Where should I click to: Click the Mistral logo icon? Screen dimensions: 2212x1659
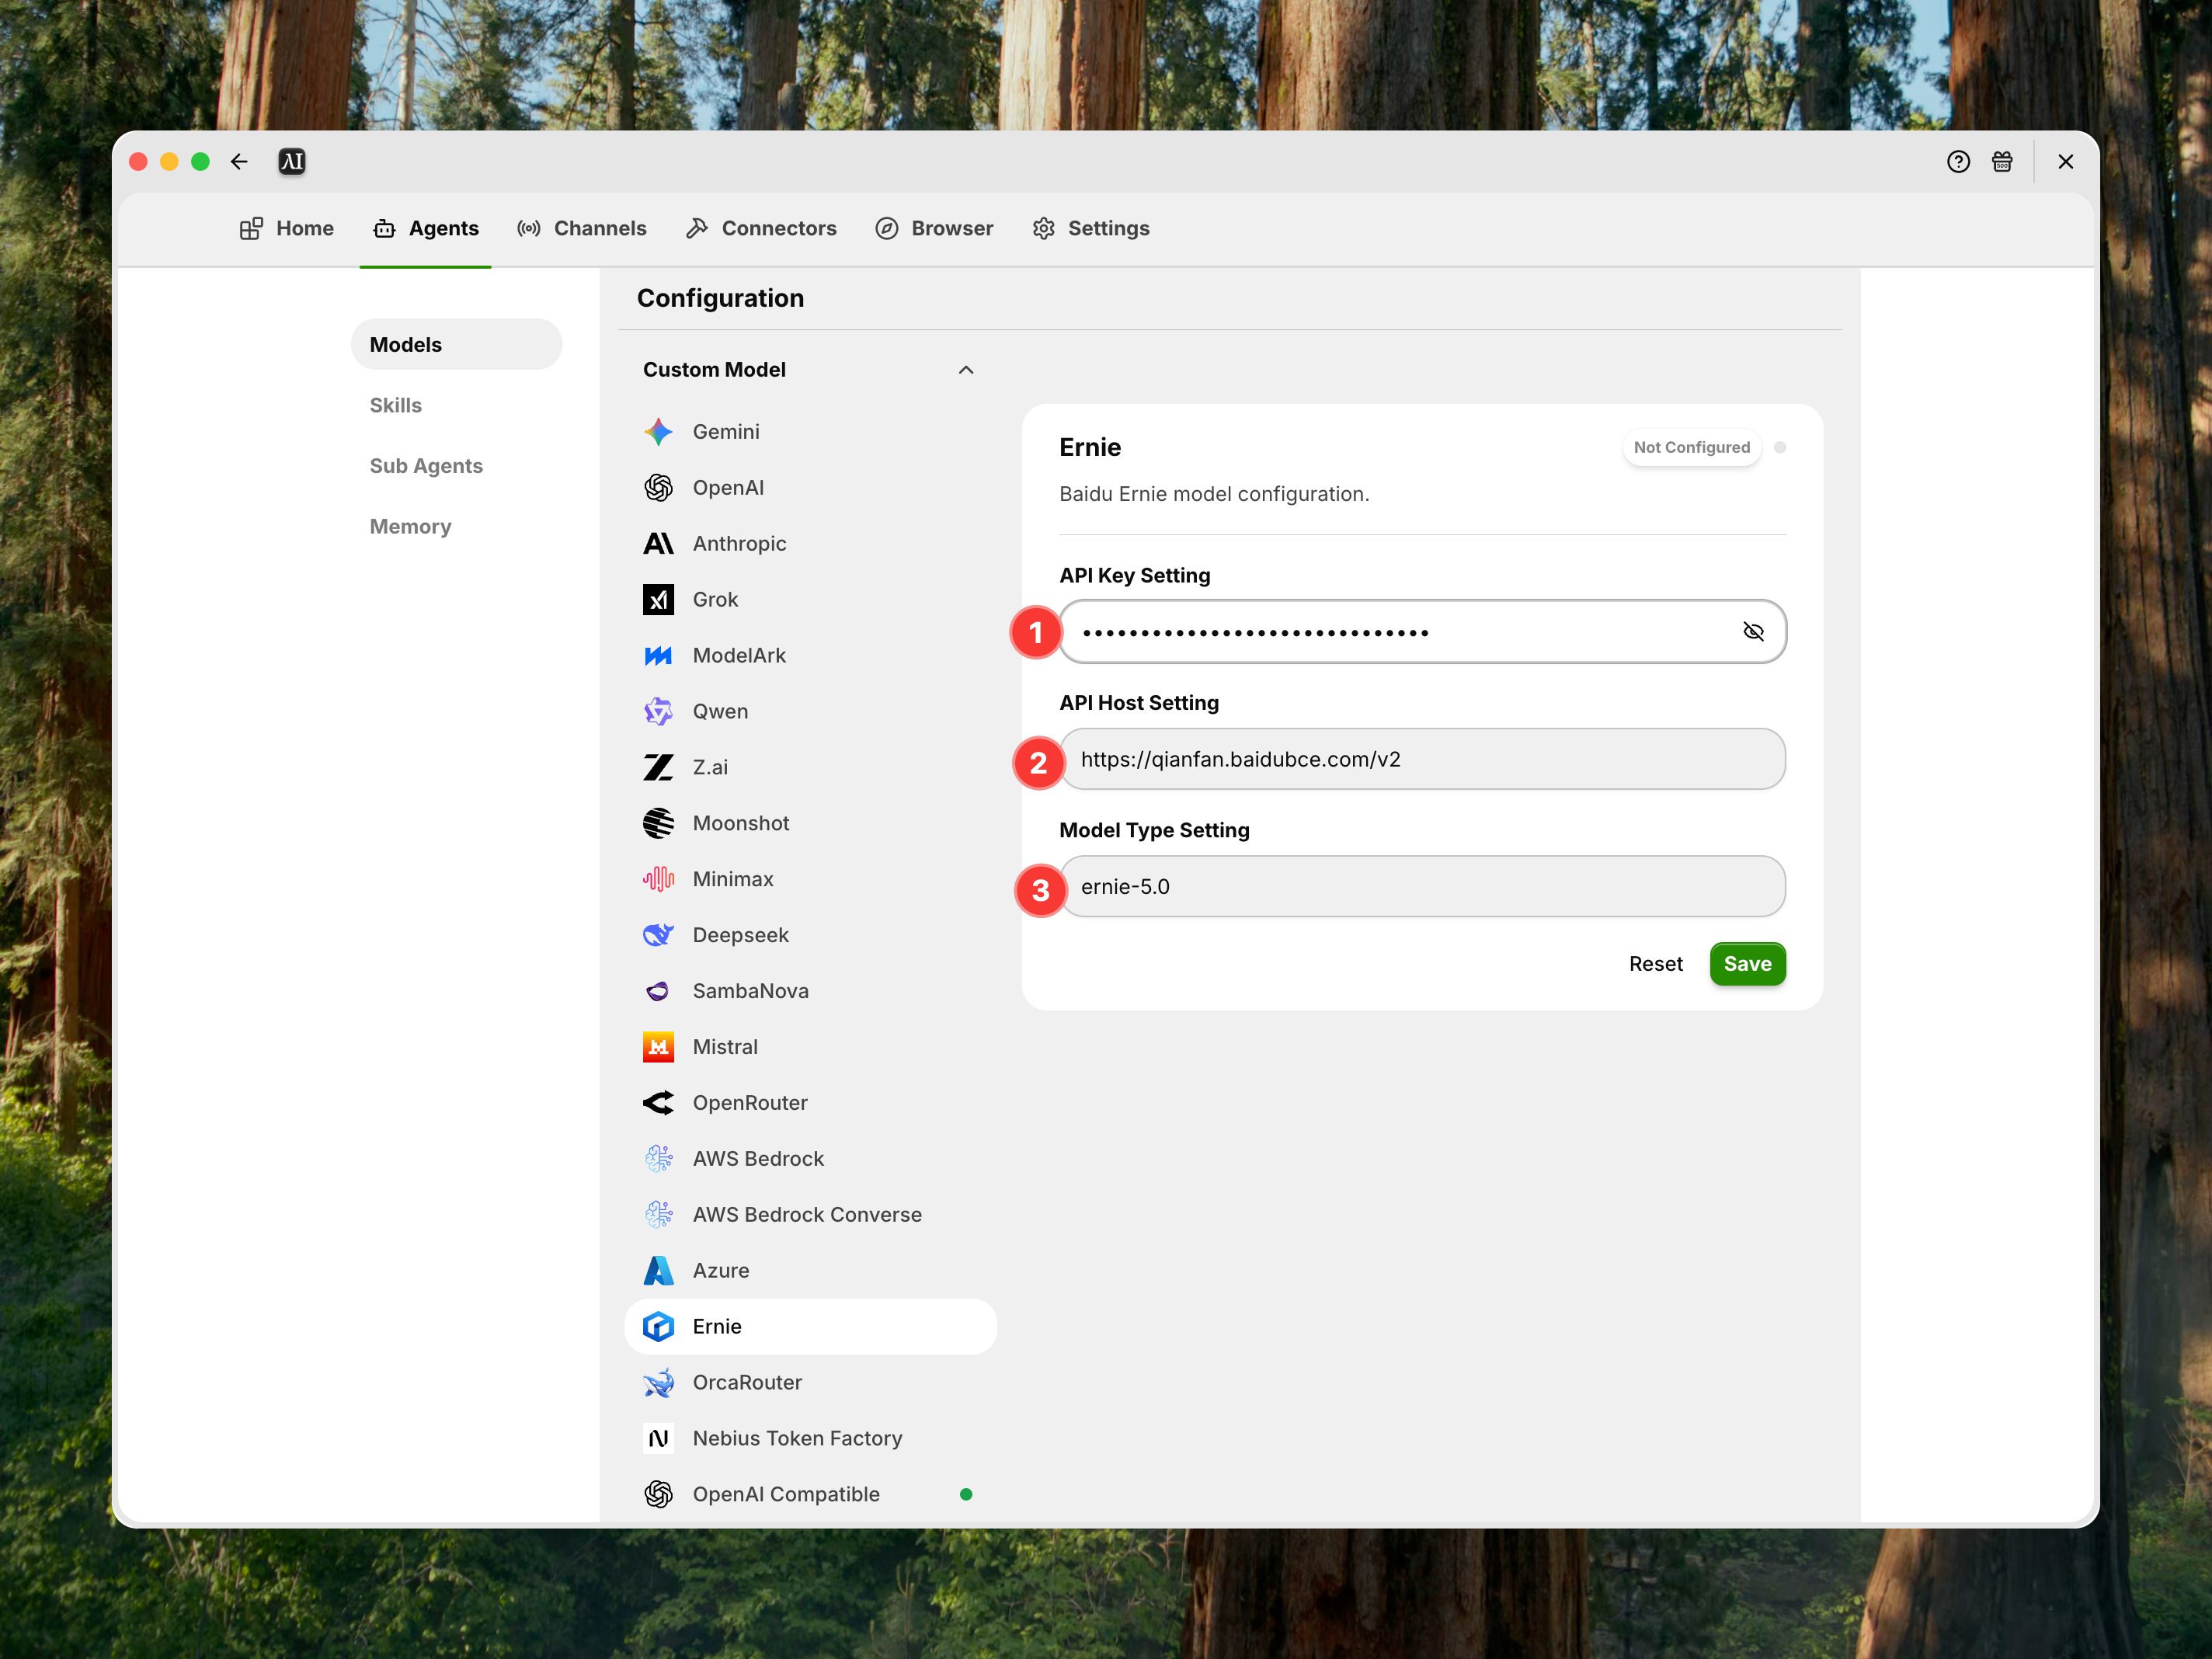click(658, 1048)
